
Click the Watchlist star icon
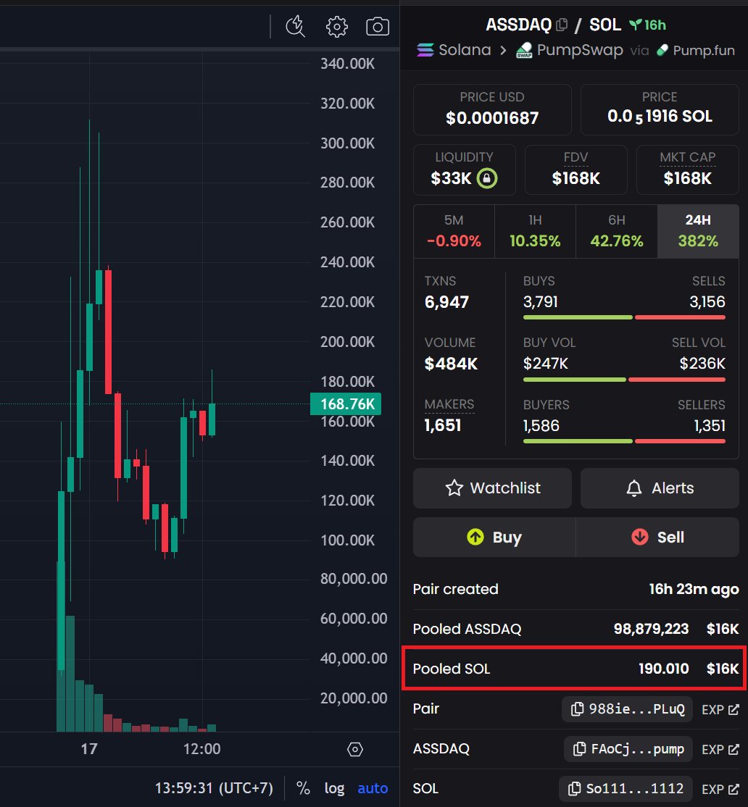(x=454, y=488)
